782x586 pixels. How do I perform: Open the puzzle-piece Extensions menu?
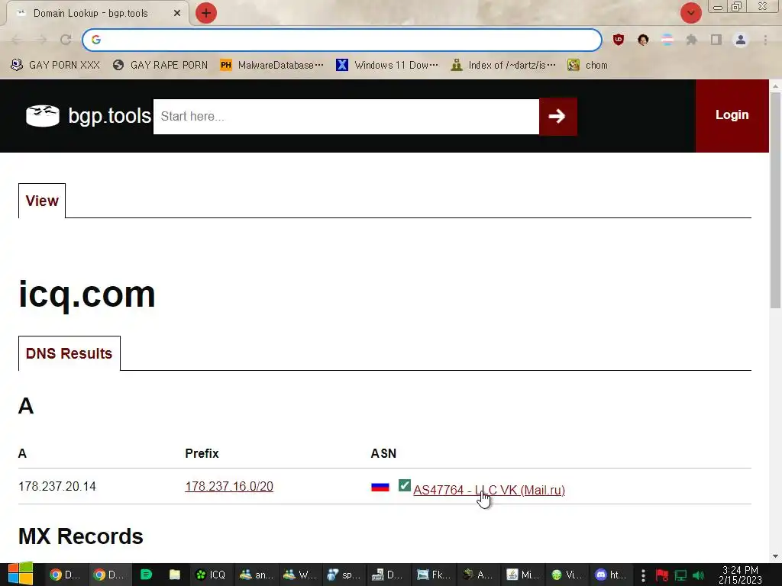(692, 40)
